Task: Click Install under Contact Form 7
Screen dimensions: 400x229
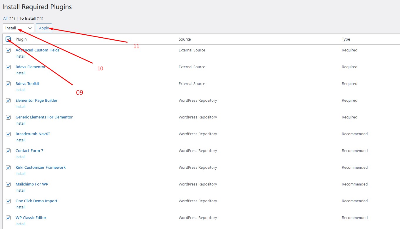Action: point(21,157)
